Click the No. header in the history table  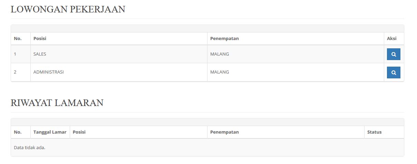18,132
